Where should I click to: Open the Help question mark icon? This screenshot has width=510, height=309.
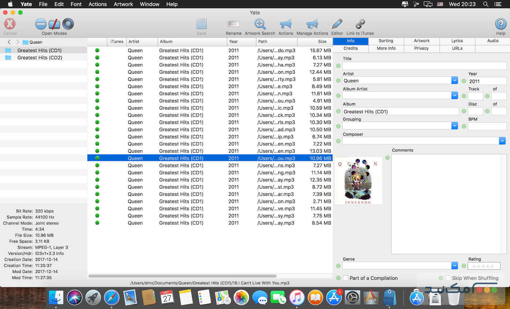coord(500,24)
